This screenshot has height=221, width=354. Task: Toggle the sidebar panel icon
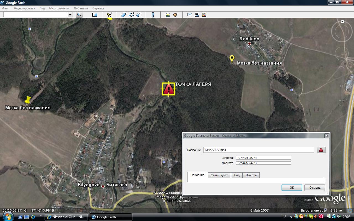click(95, 15)
